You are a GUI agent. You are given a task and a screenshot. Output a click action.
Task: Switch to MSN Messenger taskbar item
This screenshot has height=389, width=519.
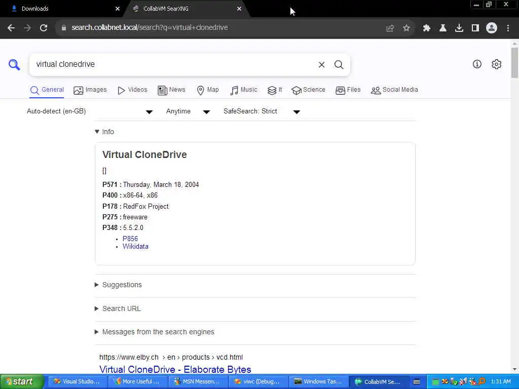coord(198,382)
